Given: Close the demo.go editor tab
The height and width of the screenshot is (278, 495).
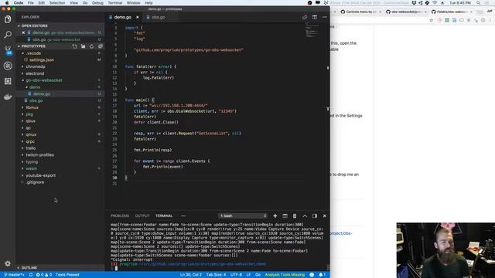Looking at the screenshot, I should click(138, 17).
